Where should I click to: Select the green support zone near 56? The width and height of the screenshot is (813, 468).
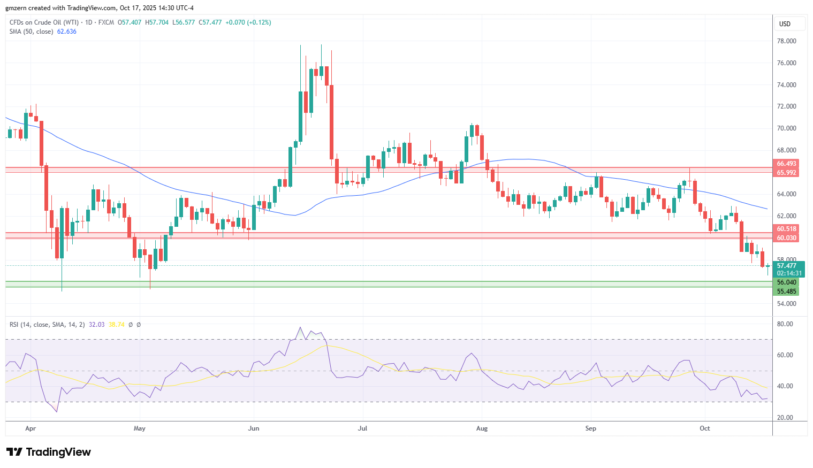(389, 284)
